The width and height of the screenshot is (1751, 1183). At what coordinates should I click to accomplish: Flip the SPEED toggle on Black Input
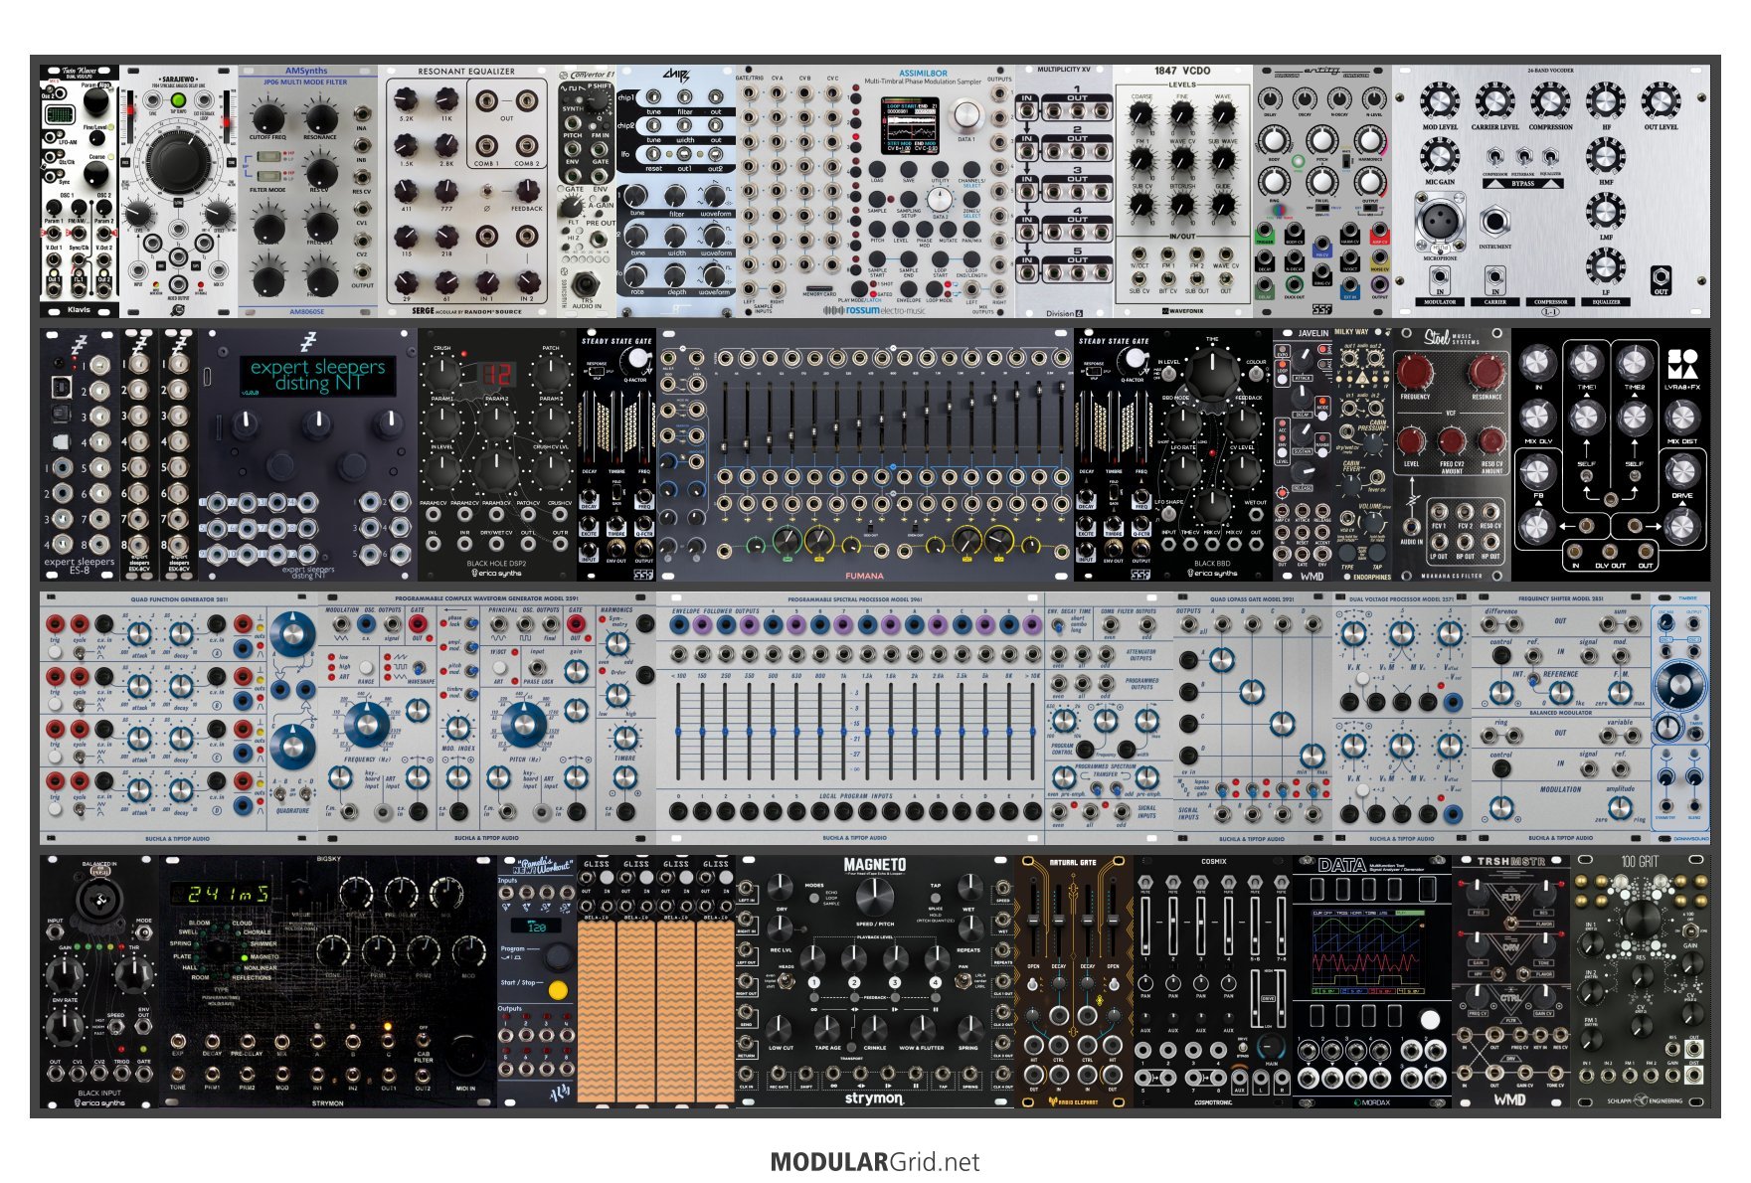point(115,1029)
